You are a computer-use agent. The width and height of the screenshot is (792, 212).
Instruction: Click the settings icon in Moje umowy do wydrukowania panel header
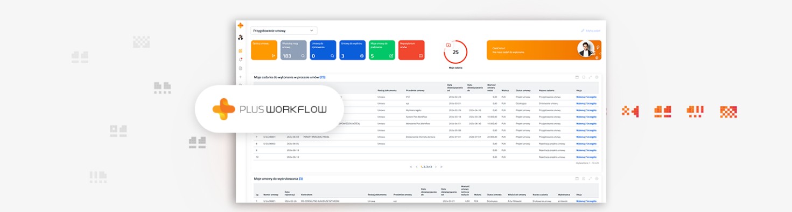[x=597, y=179]
